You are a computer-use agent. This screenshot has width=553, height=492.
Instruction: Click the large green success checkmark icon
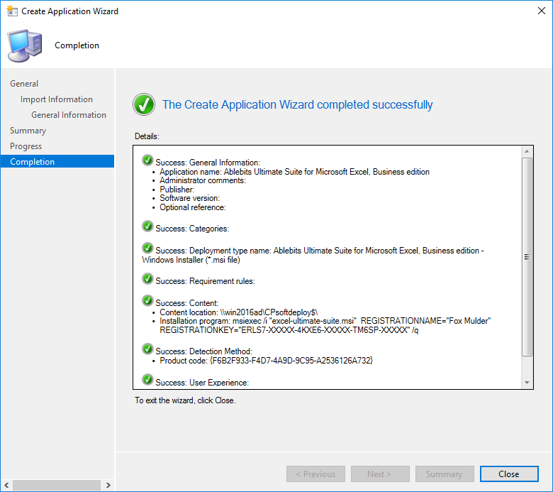click(144, 104)
